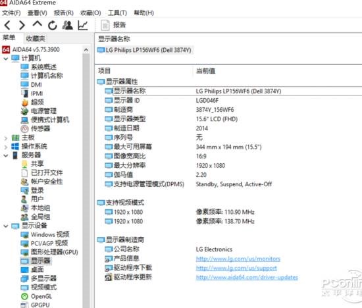The height and width of the screenshot is (308, 362).
Task: Click the 操作系统 Windows logo icon
Action: (15, 146)
